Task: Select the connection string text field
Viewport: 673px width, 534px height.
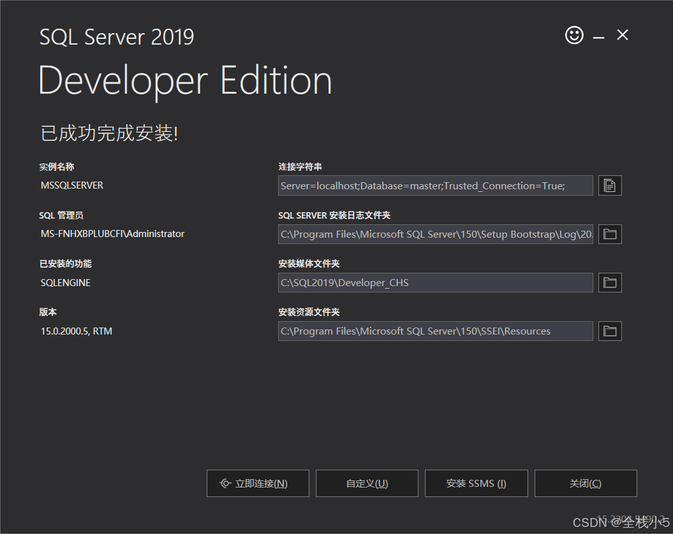Action: [436, 185]
